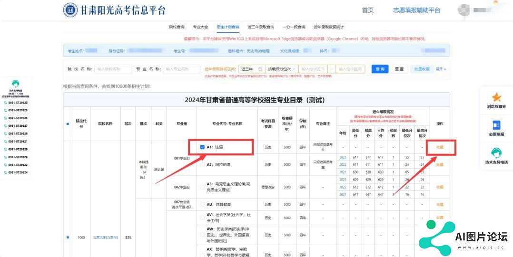Go to 首页 in top navigation
This screenshot has height=257, width=513.
368,10
